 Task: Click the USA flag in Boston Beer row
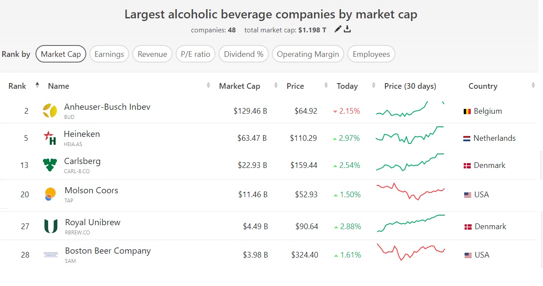coord(468,255)
